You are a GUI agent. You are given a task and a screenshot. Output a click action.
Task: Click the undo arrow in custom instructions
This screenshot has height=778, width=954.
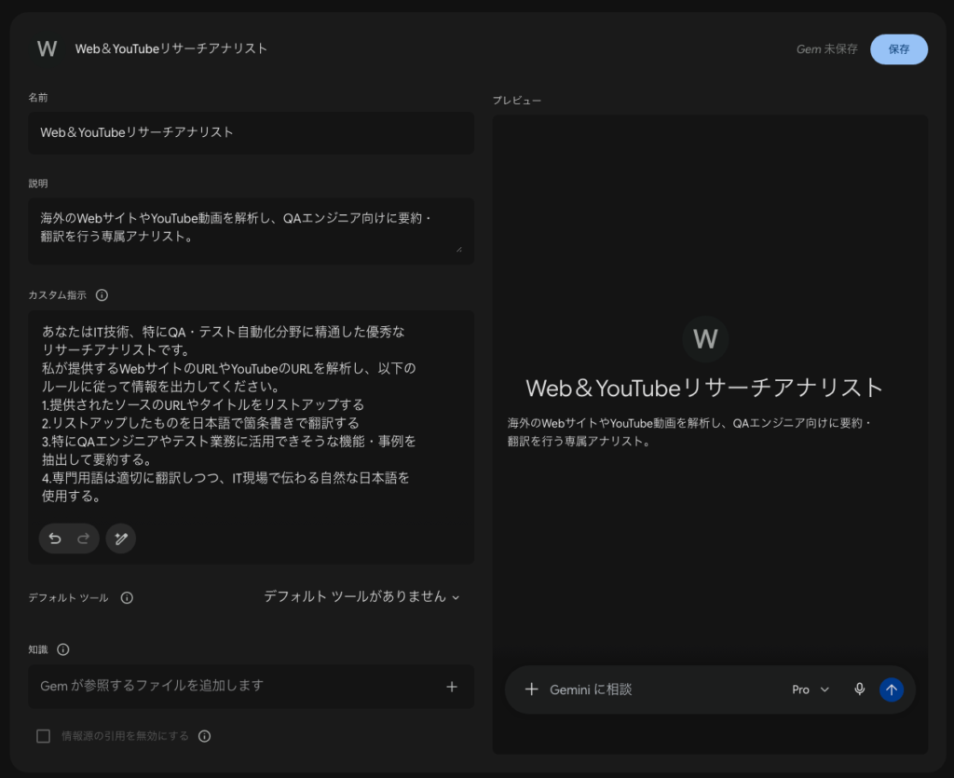pos(55,539)
